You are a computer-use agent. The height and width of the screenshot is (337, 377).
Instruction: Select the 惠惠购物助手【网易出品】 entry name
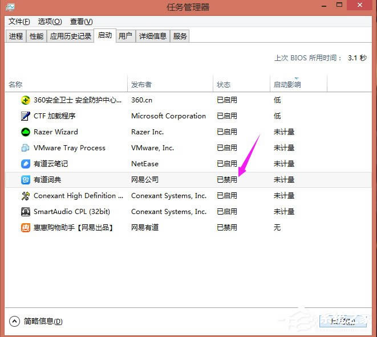coord(74,228)
